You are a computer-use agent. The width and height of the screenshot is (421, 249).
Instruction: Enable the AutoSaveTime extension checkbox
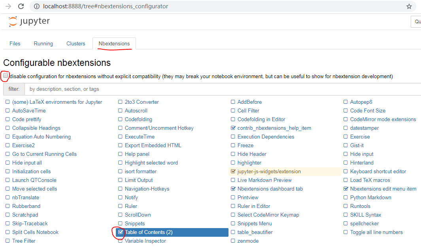coord(8,110)
